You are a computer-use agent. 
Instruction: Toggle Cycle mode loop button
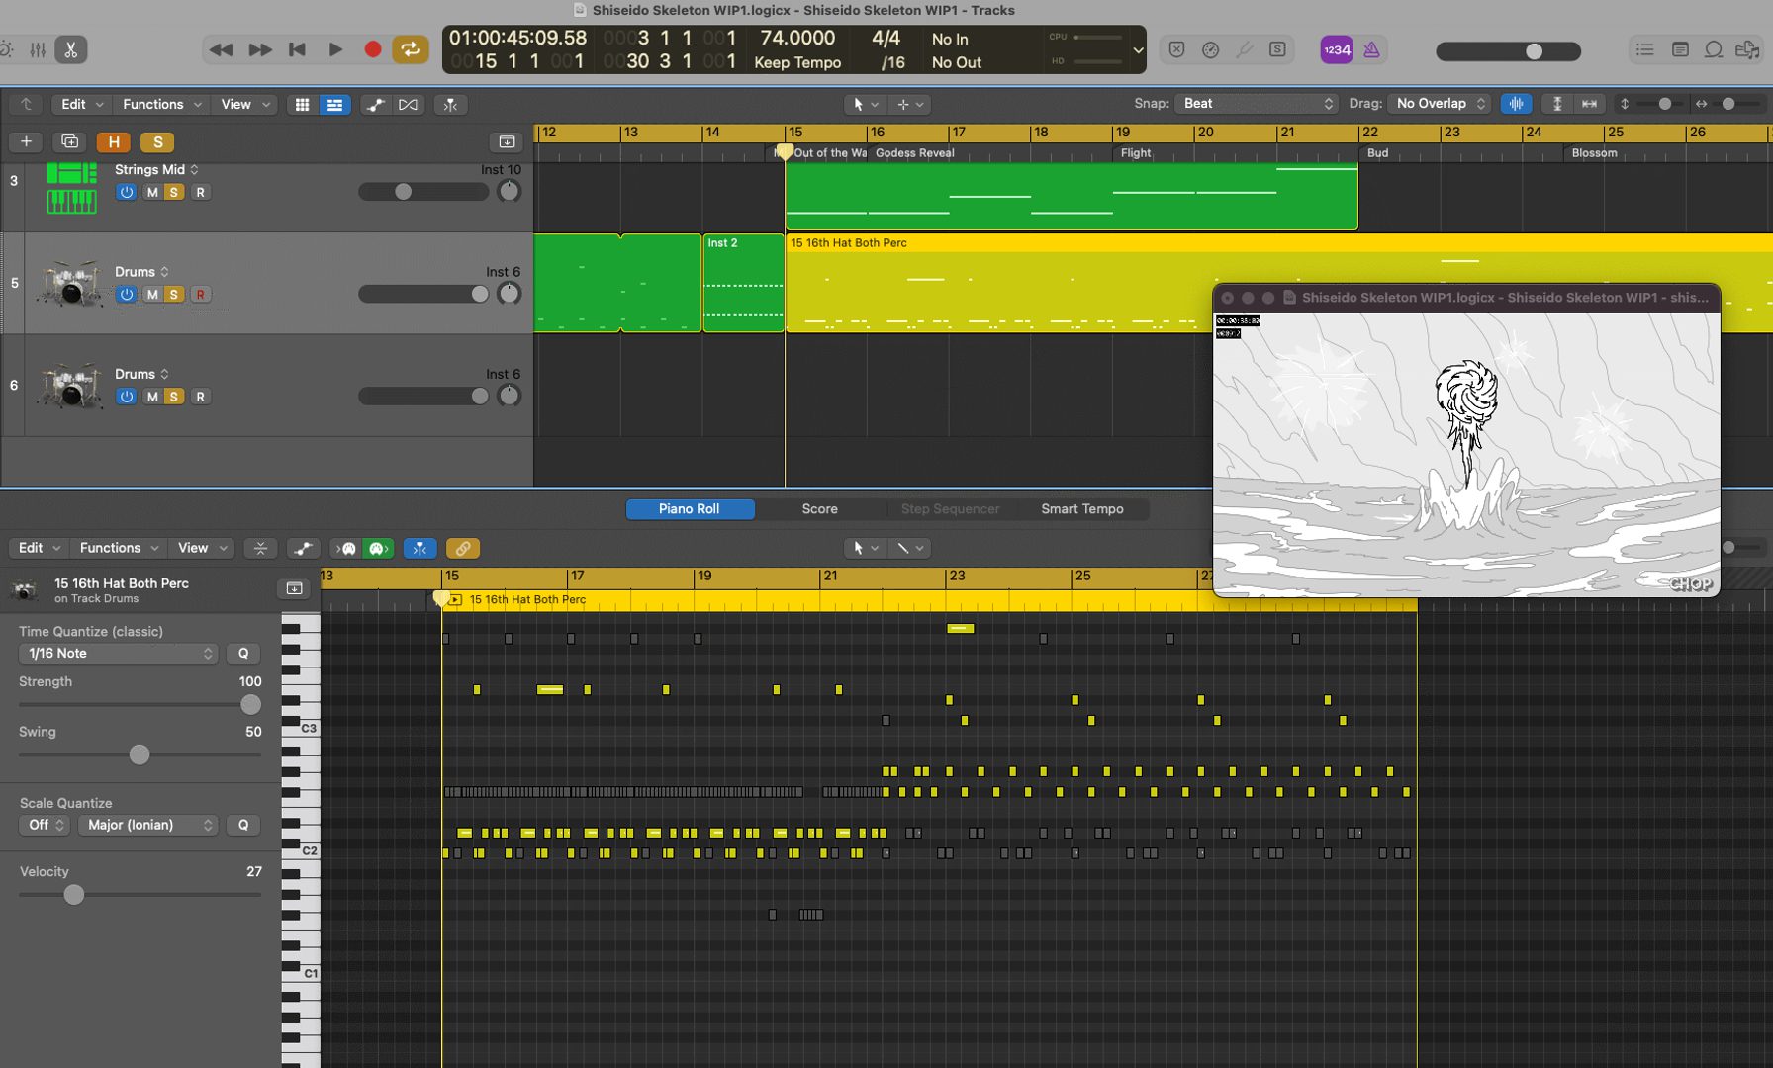click(x=410, y=49)
